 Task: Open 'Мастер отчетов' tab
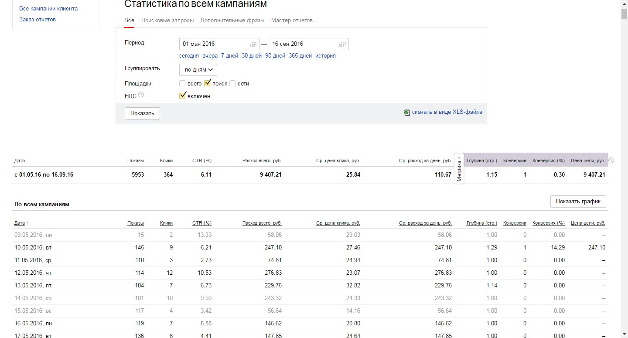(x=292, y=20)
